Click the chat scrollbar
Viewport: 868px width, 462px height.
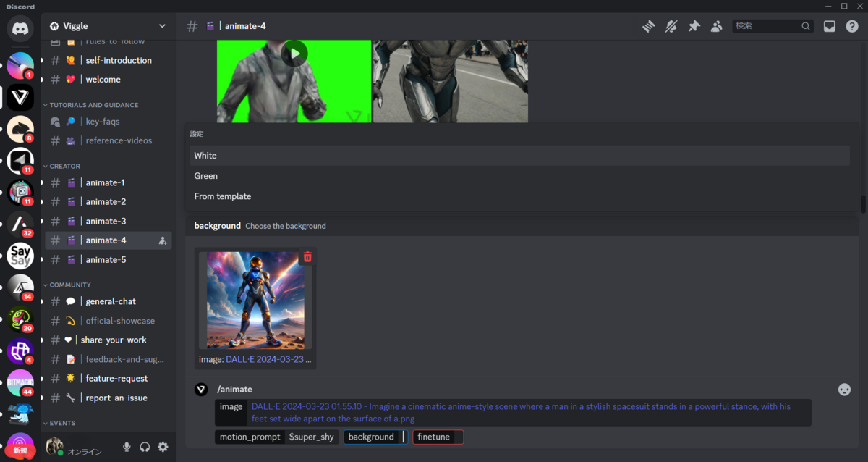862,204
